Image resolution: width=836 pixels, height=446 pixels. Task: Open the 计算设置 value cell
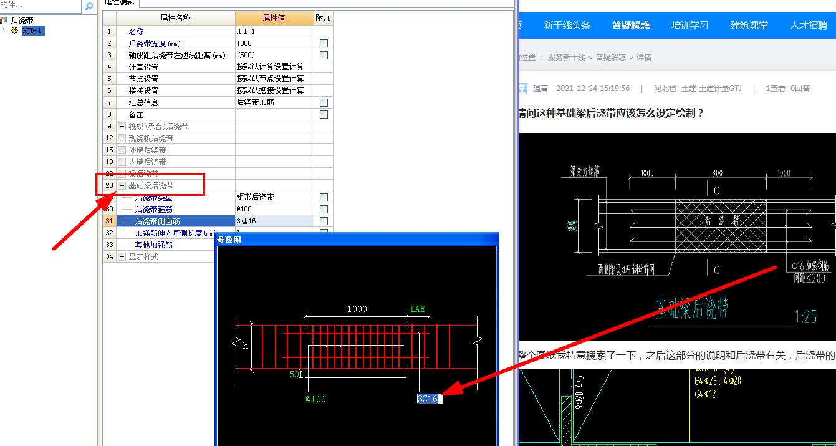pyautogui.click(x=274, y=67)
